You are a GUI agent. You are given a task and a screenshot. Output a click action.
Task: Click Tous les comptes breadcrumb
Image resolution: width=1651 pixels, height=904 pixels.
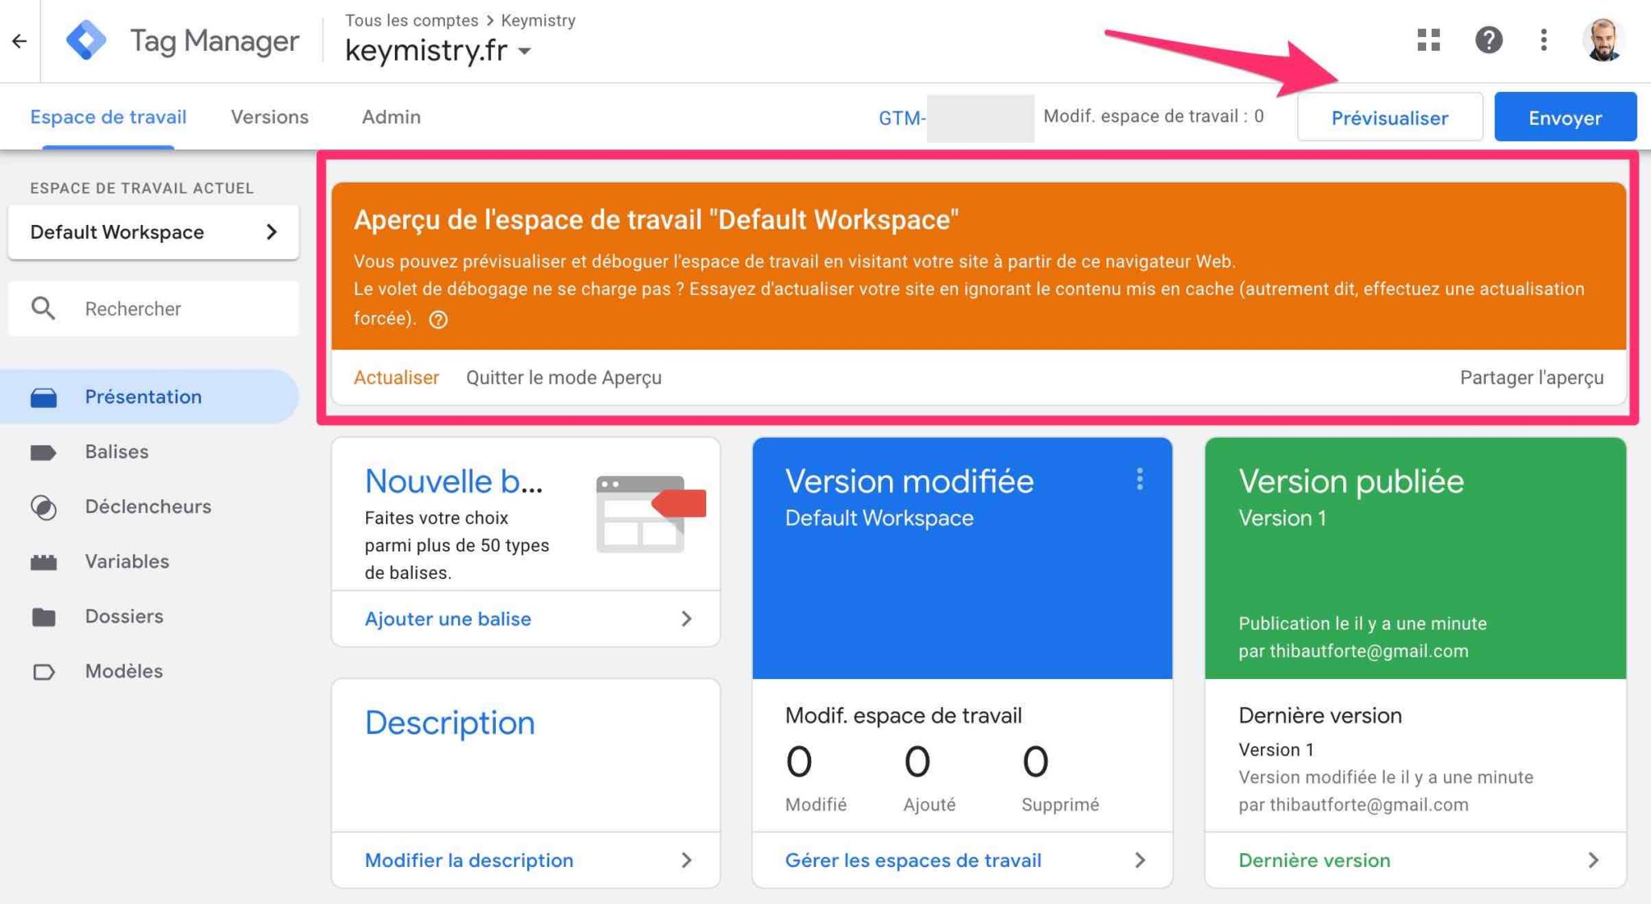click(411, 20)
